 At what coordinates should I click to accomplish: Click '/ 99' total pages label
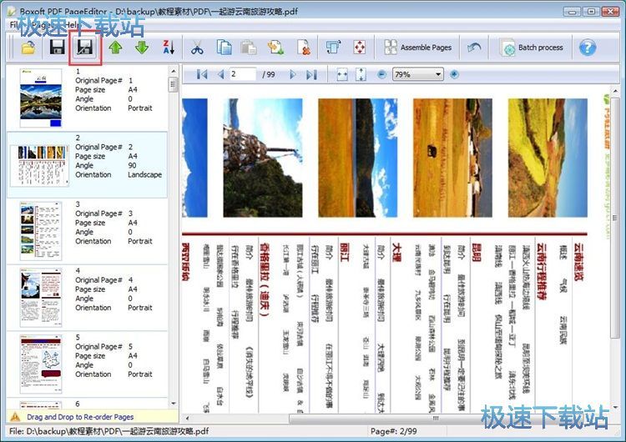tap(269, 74)
